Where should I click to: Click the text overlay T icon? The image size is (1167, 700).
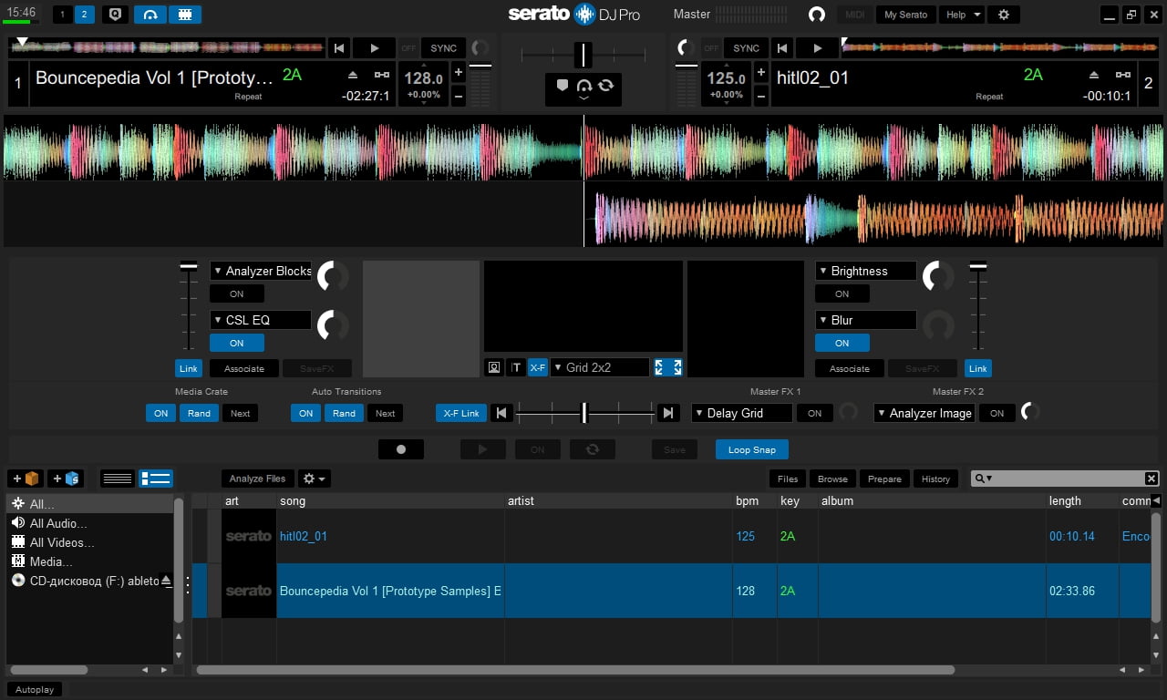click(516, 367)
